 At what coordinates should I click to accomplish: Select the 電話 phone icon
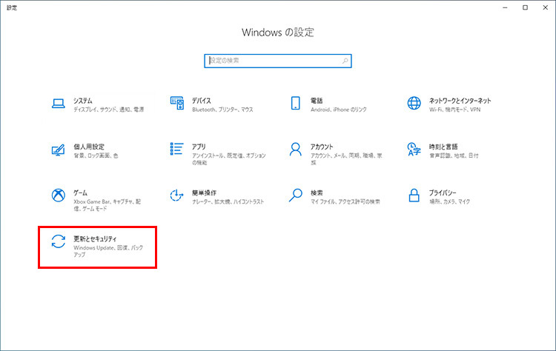pyautogui.click(x=295, y=104)
